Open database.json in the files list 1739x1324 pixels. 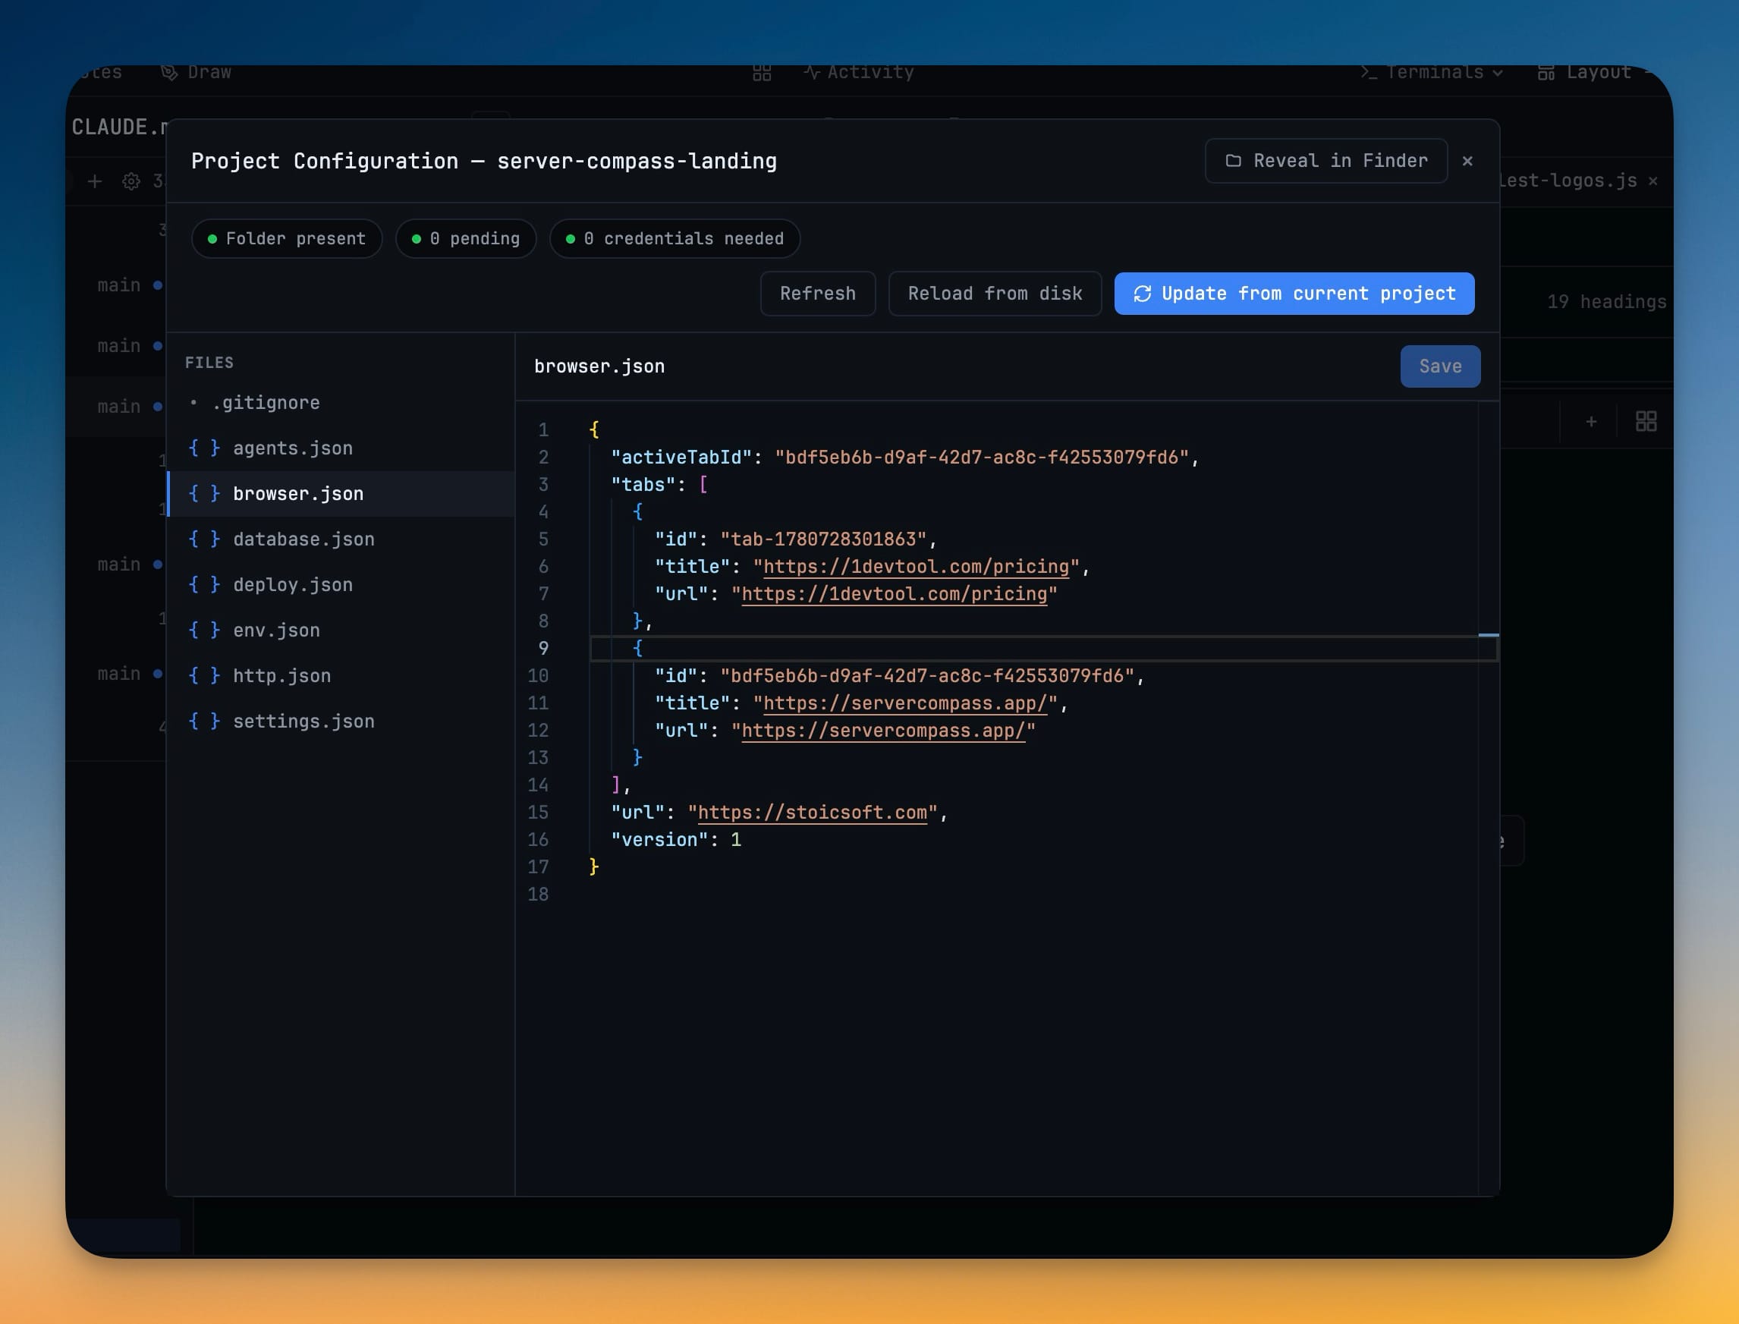[341, 539]
